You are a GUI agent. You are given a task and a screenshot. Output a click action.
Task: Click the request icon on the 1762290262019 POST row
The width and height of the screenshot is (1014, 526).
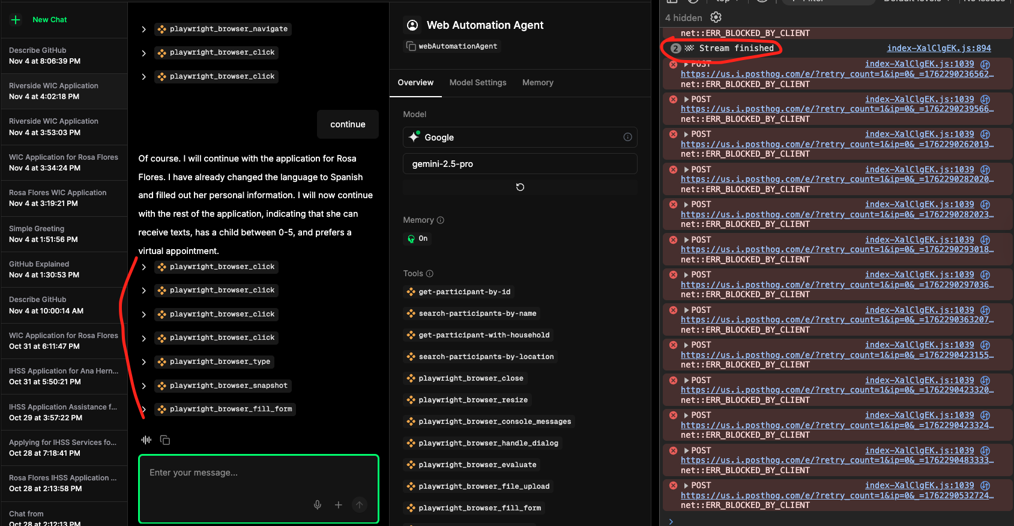[985, 135]
